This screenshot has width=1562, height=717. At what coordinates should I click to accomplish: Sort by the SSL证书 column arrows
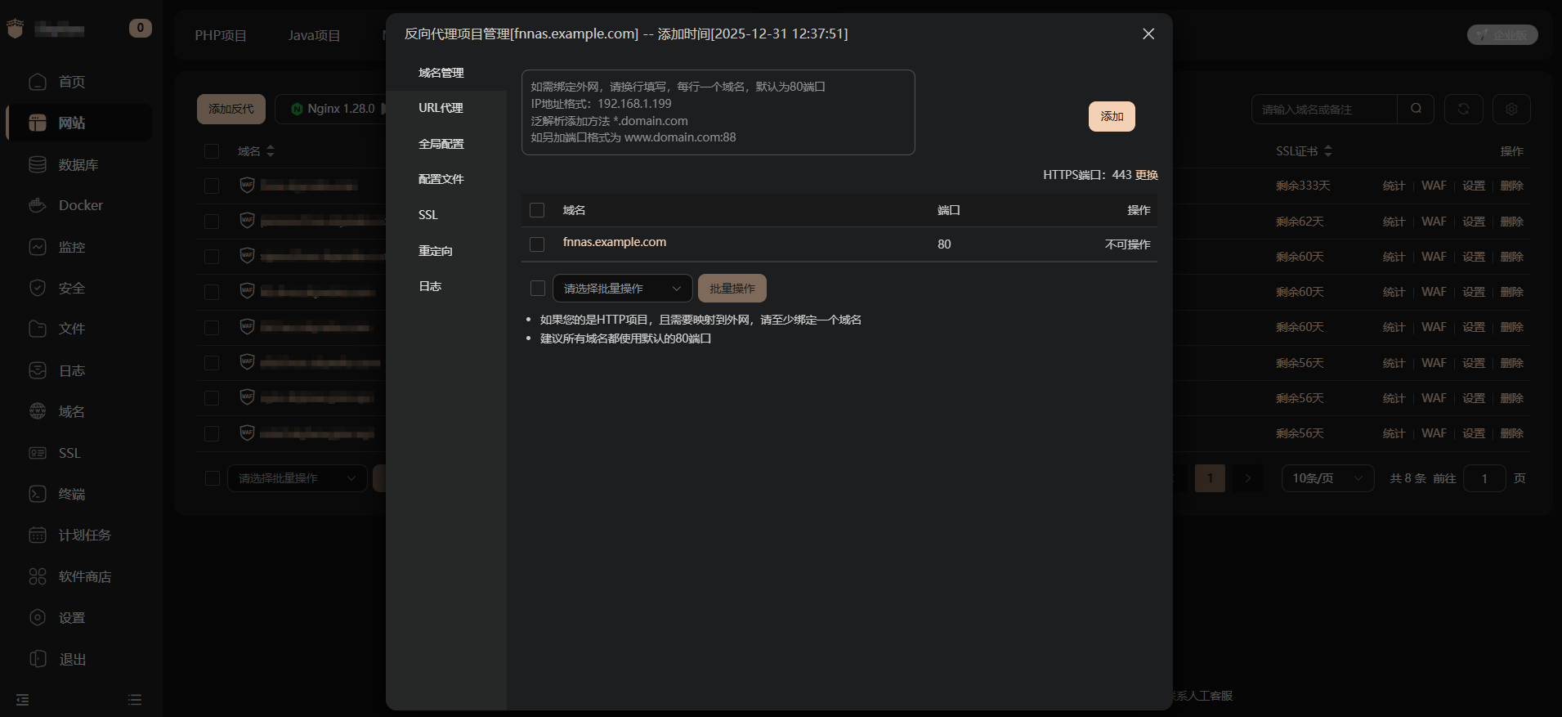click(x=1328, y=151)
